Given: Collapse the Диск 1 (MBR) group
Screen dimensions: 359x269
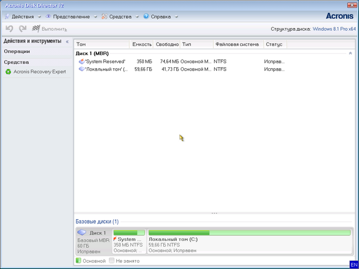Looking at the screenshot, I should (351, 53).
